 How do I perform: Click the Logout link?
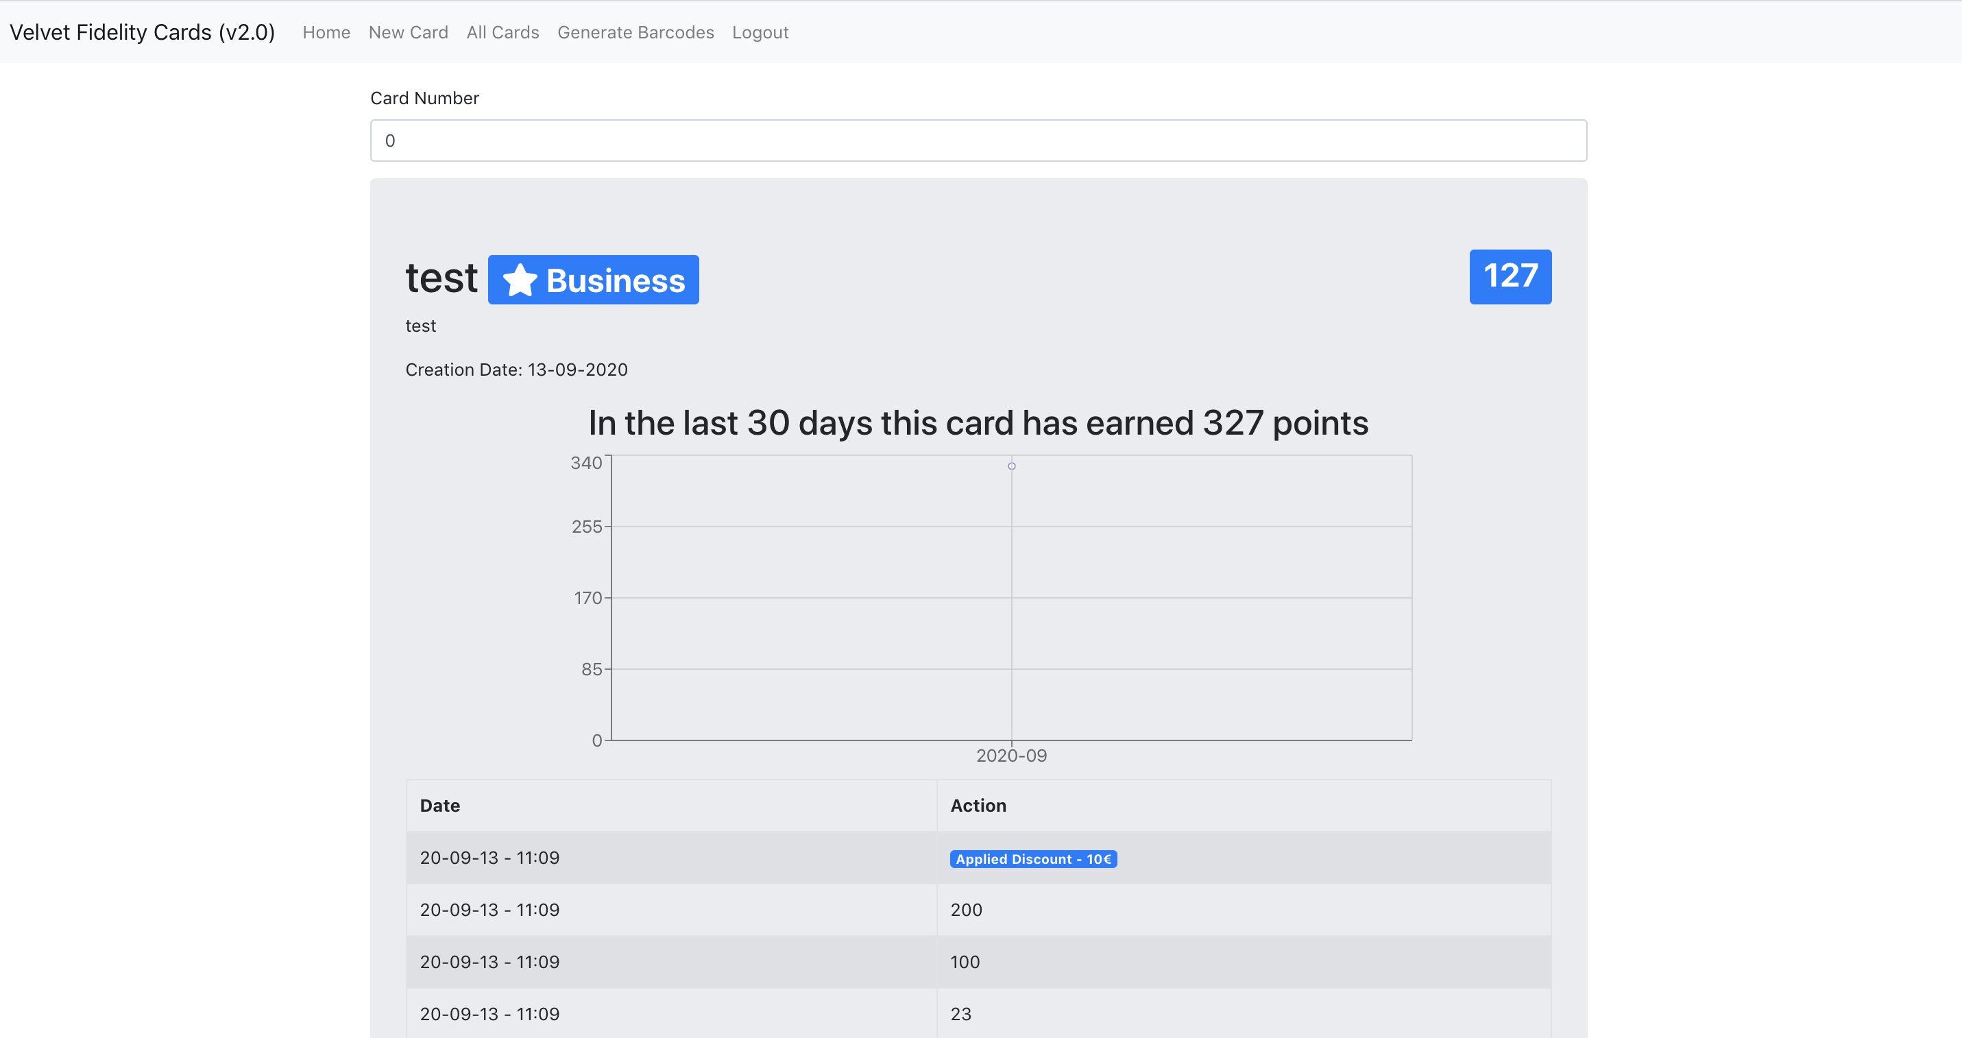coord(760,33)
